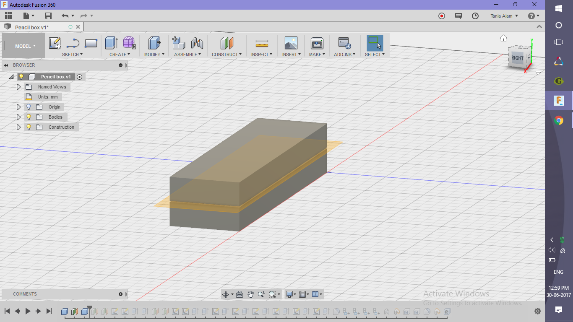Minimize the Browser panel content
The image size is (573, 322).
coord(120,65)
